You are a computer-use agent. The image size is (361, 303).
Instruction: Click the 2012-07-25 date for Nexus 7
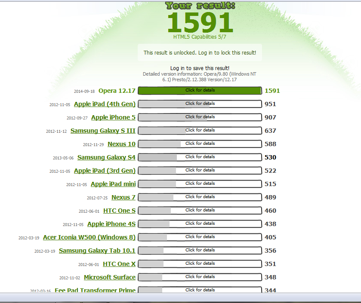click(x=97, y=198)
